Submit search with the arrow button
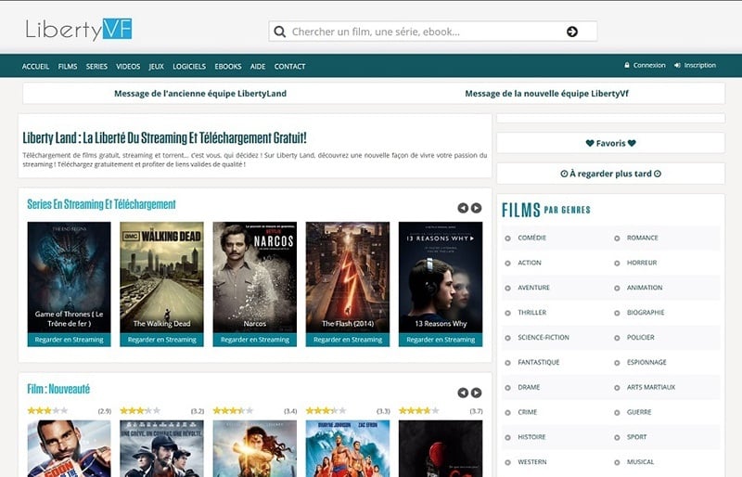 tap(572, 32)
